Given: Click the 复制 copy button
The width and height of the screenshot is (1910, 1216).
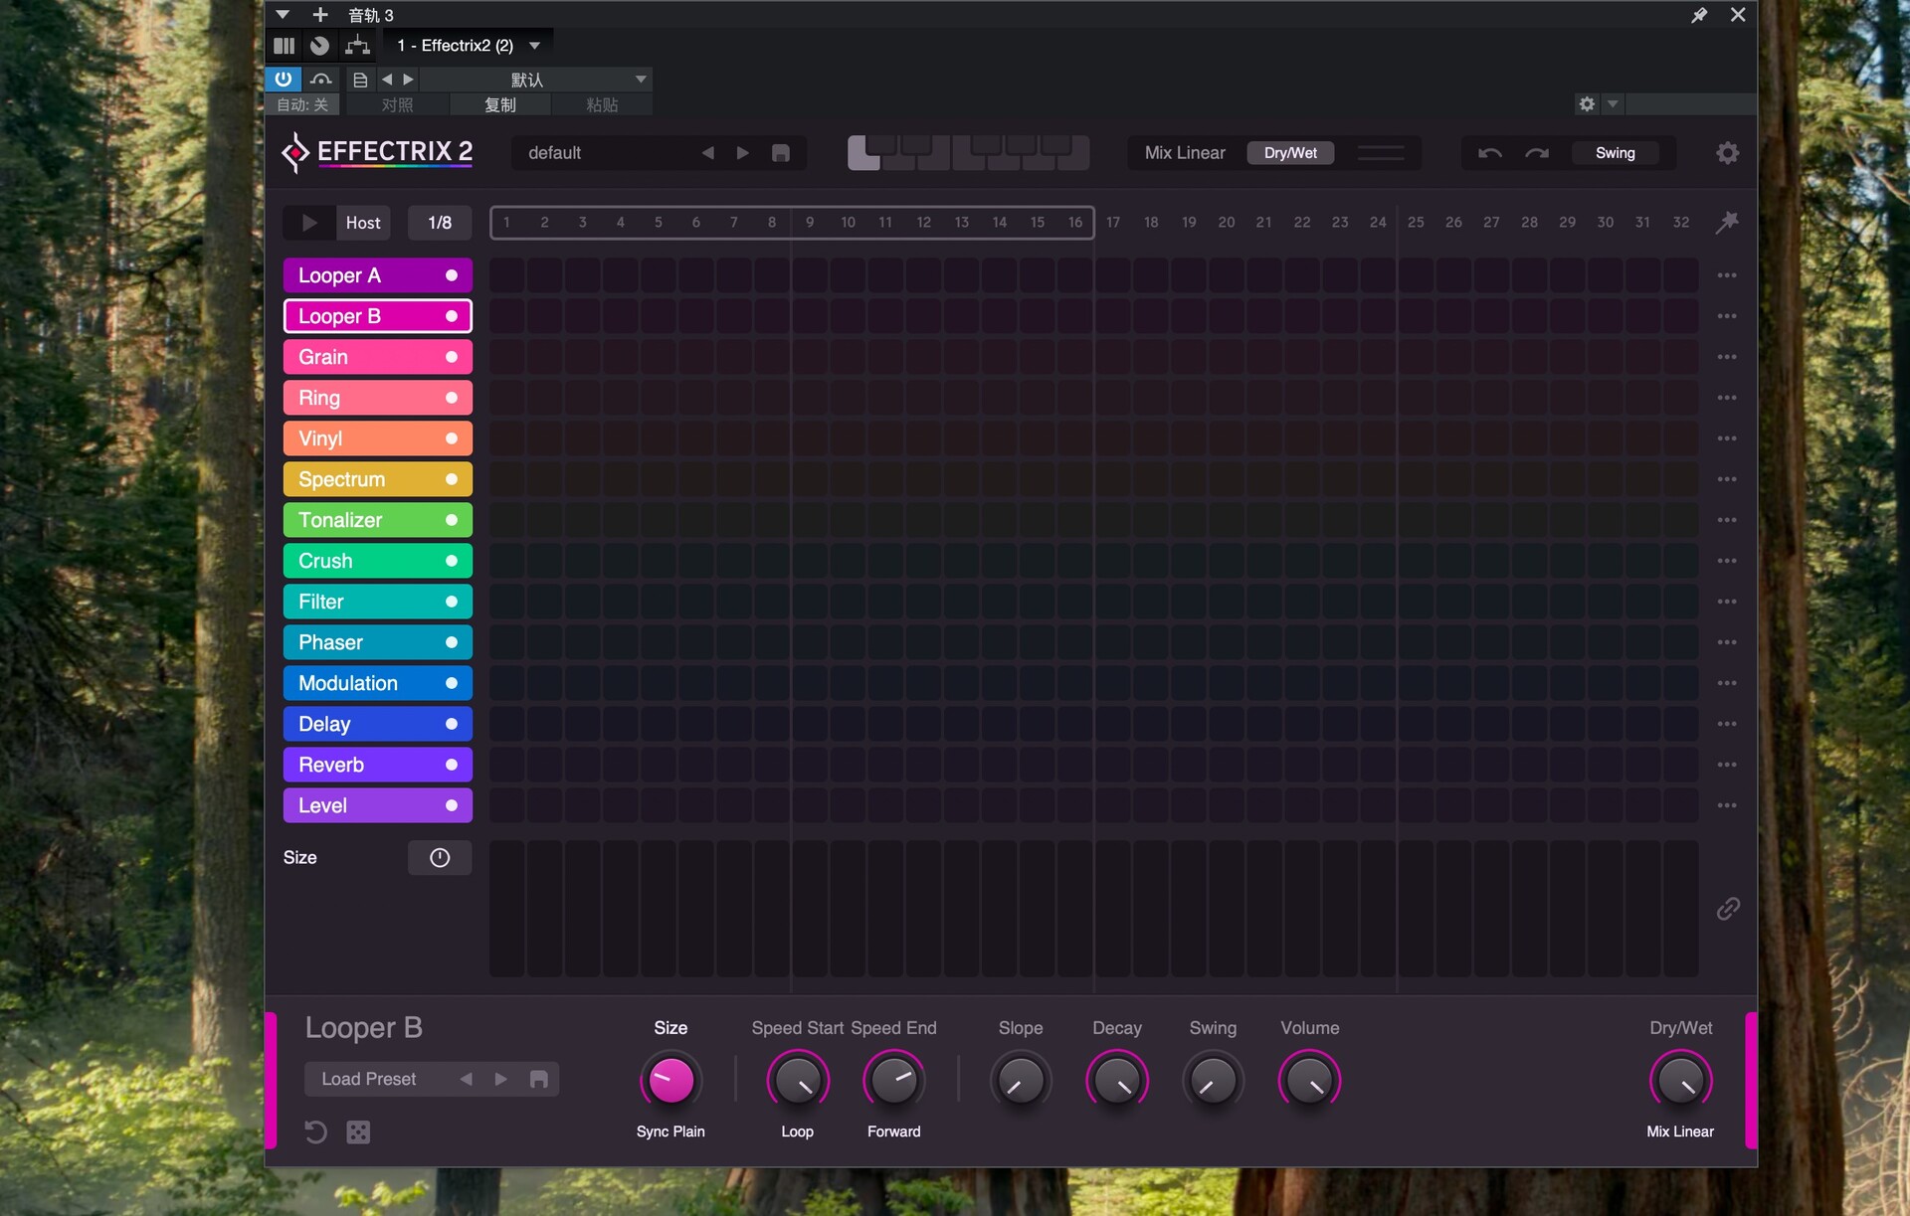Looking at the screenshot, I should click(499, 104).
